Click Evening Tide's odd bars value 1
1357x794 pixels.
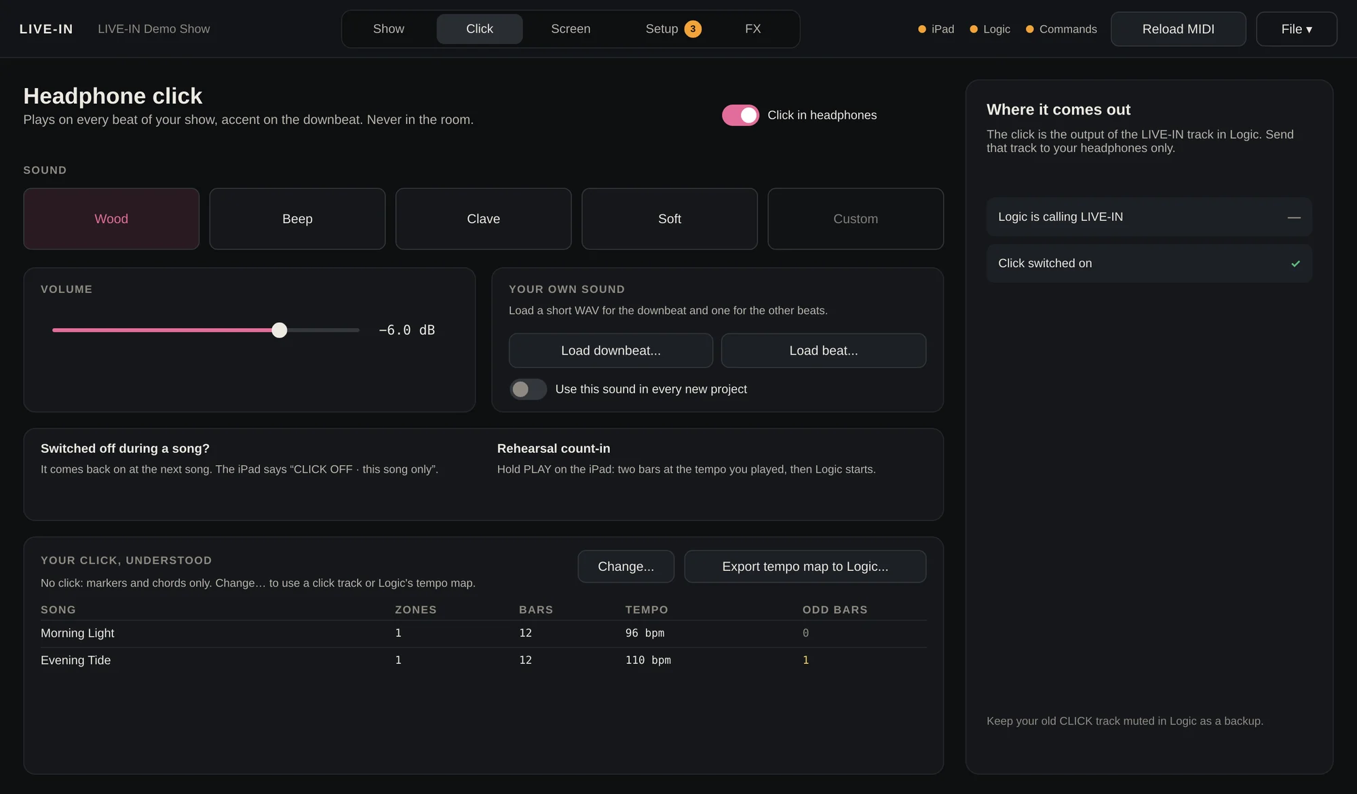pos(805,660)
